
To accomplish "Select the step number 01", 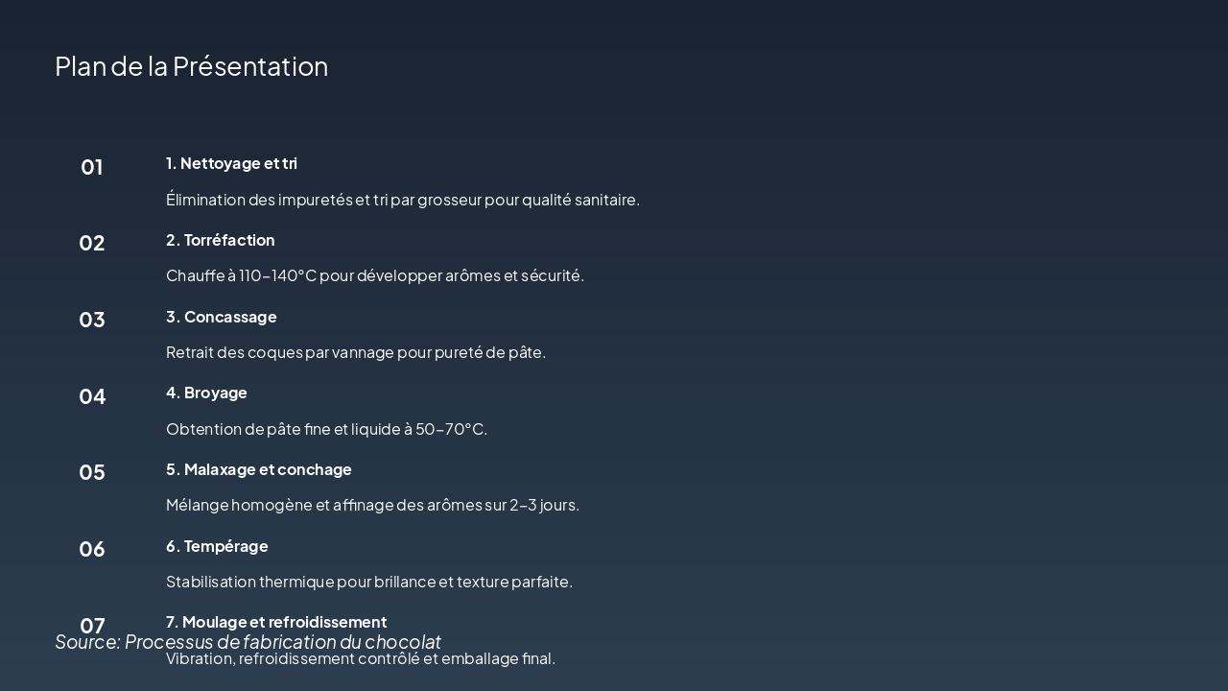I will click(92, 167).
